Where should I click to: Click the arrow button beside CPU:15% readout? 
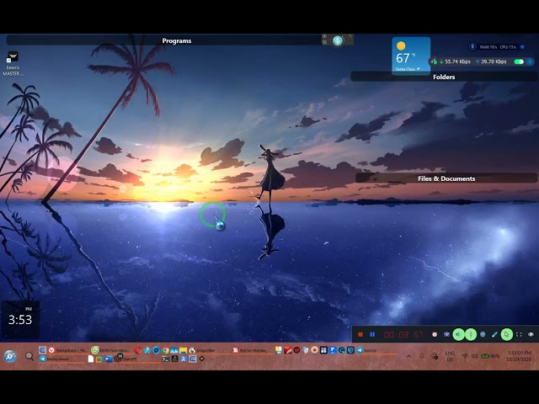coord(522,47)
